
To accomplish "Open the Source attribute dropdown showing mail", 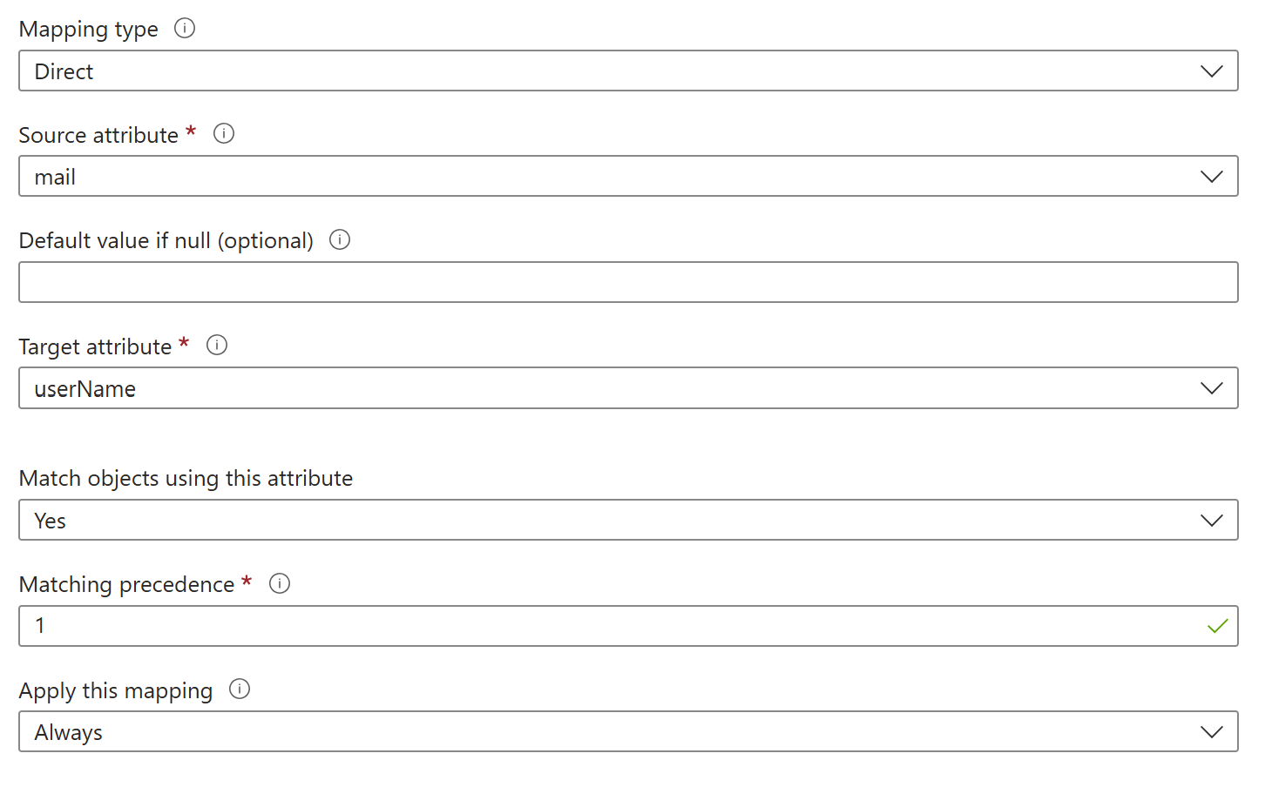I will pyautogui.click(x=610, y=177).
